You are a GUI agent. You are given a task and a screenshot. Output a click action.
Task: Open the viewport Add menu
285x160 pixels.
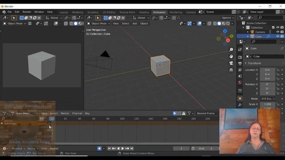[134, 24]
